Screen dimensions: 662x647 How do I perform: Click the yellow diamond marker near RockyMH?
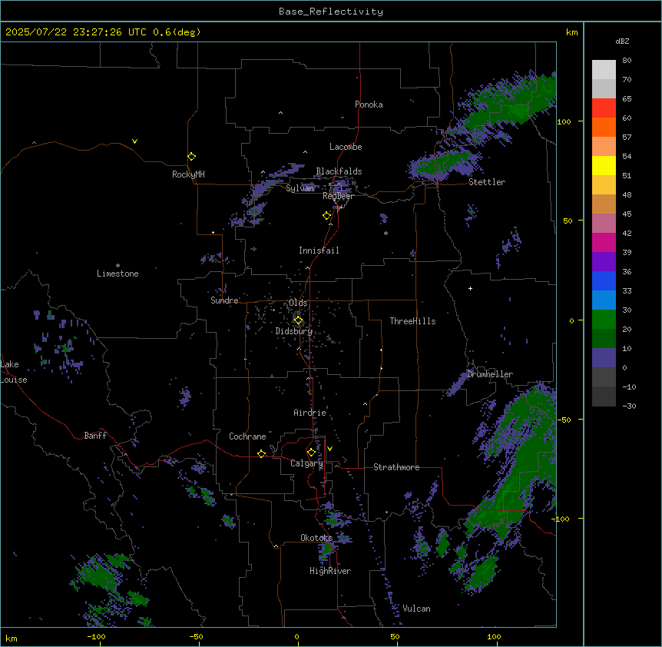(x=191, y=156)
